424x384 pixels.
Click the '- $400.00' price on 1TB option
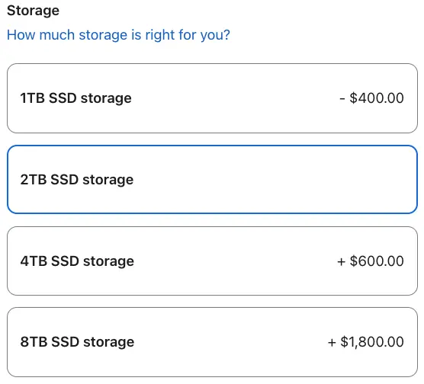[371, 98]
